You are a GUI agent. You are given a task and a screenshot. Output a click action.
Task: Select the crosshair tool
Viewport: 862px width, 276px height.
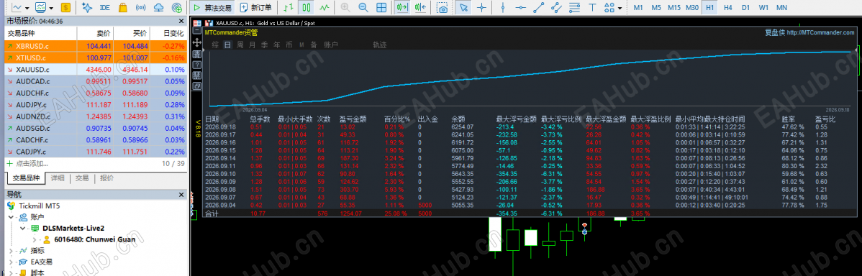coord(481,8)
